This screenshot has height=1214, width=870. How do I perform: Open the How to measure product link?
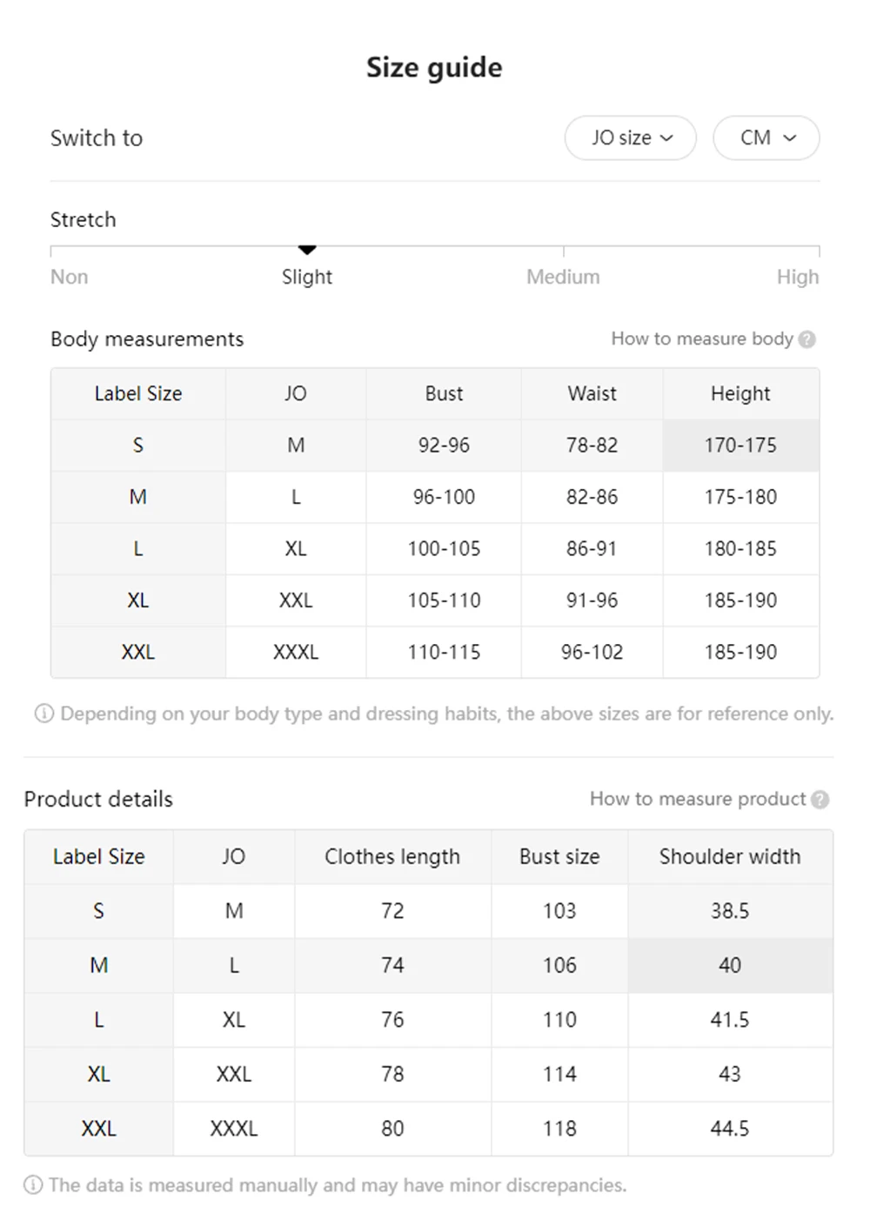point(698,799)
